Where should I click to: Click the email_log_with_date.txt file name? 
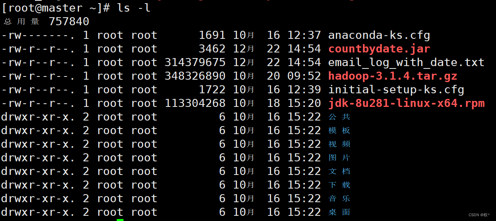coord(406,63)
